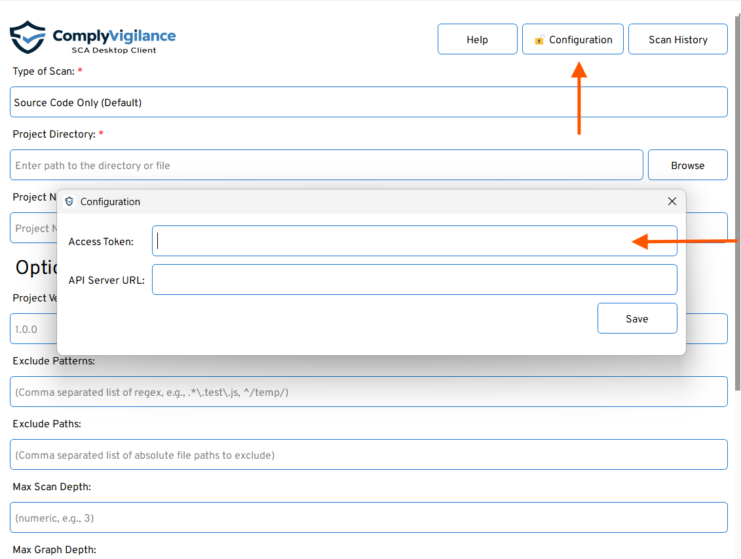Save the configuration settings
This screenshot has width=741, height=559.
637,318
